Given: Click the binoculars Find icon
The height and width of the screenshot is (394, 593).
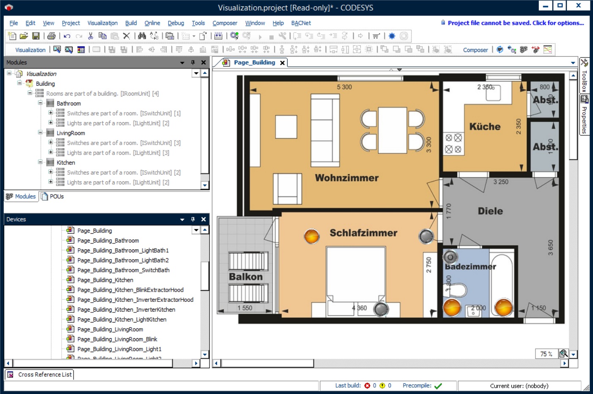Looking at the screenshot, I should (142, 36).
